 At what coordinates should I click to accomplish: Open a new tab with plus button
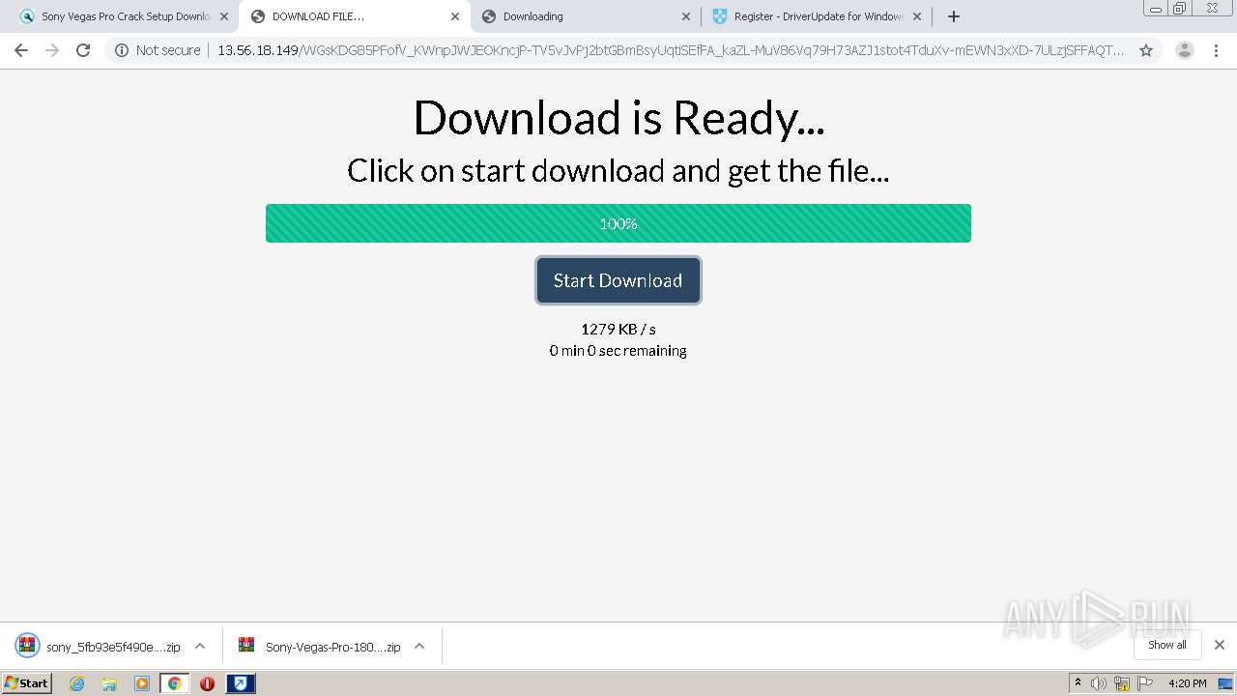point(954,16)
